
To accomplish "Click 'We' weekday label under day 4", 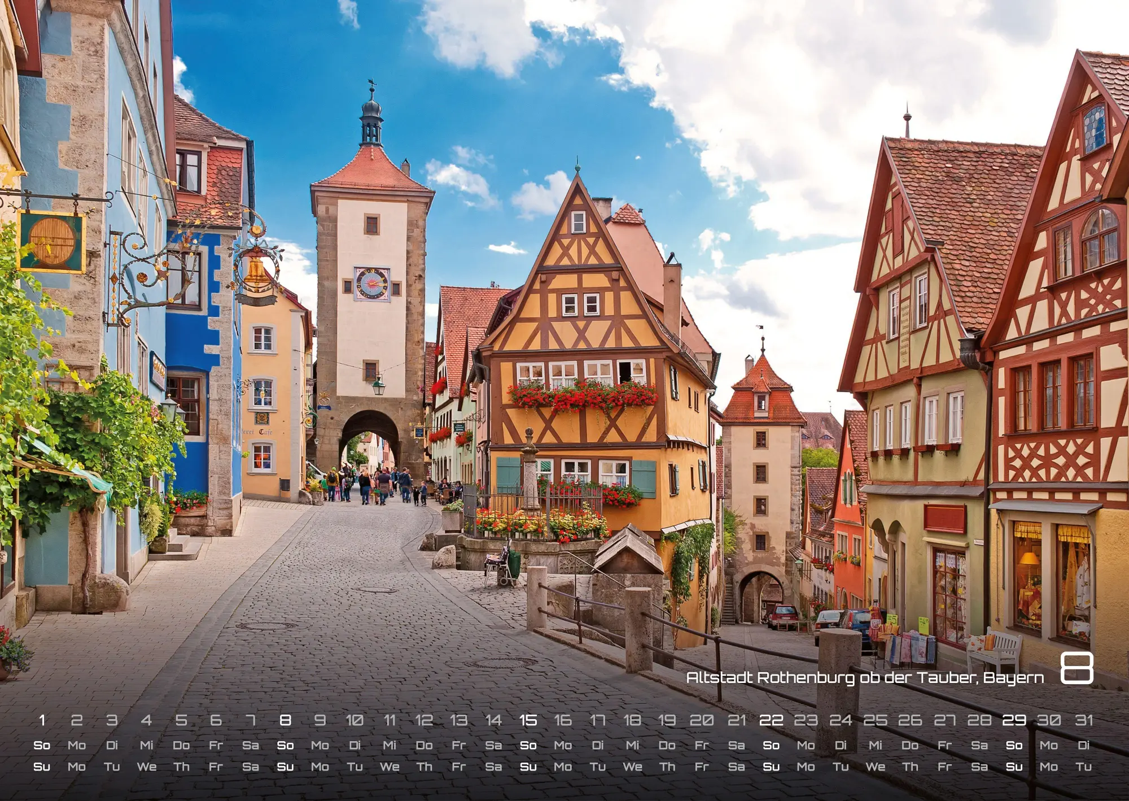I will tap(147, 767).
